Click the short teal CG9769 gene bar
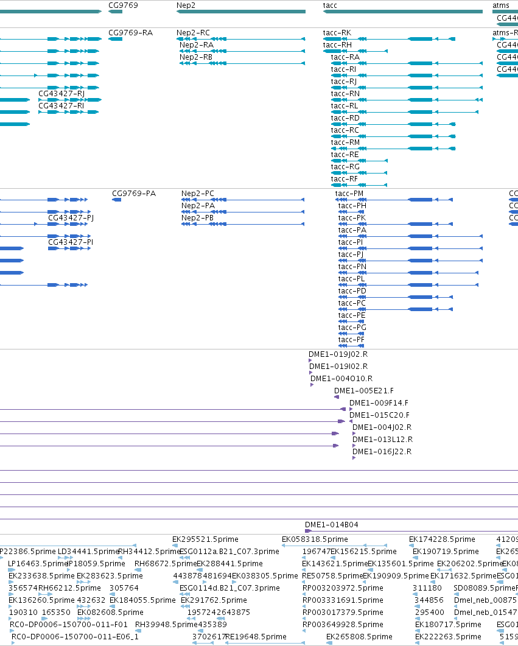Image resolution: width=518 pixels, height=646 pixels. (115, 12)
